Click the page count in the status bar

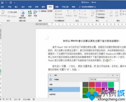(6, 99)
